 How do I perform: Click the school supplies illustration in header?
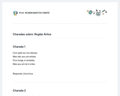pos(97,13)
